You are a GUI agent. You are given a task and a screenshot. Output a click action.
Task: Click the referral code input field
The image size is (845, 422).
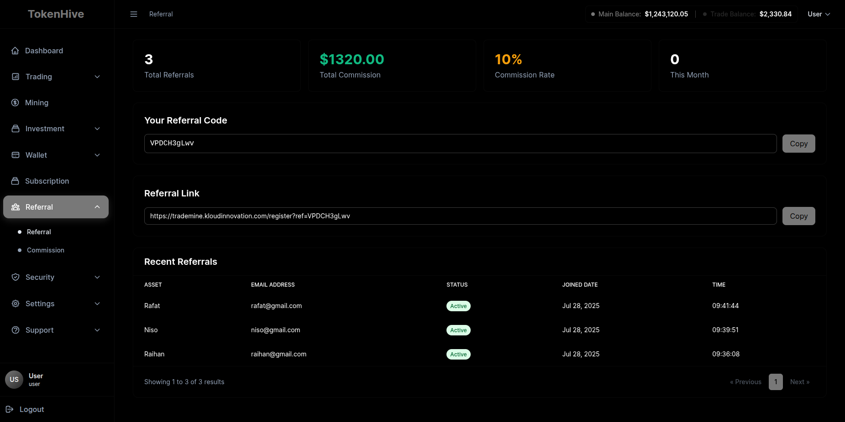pos(460,144)
